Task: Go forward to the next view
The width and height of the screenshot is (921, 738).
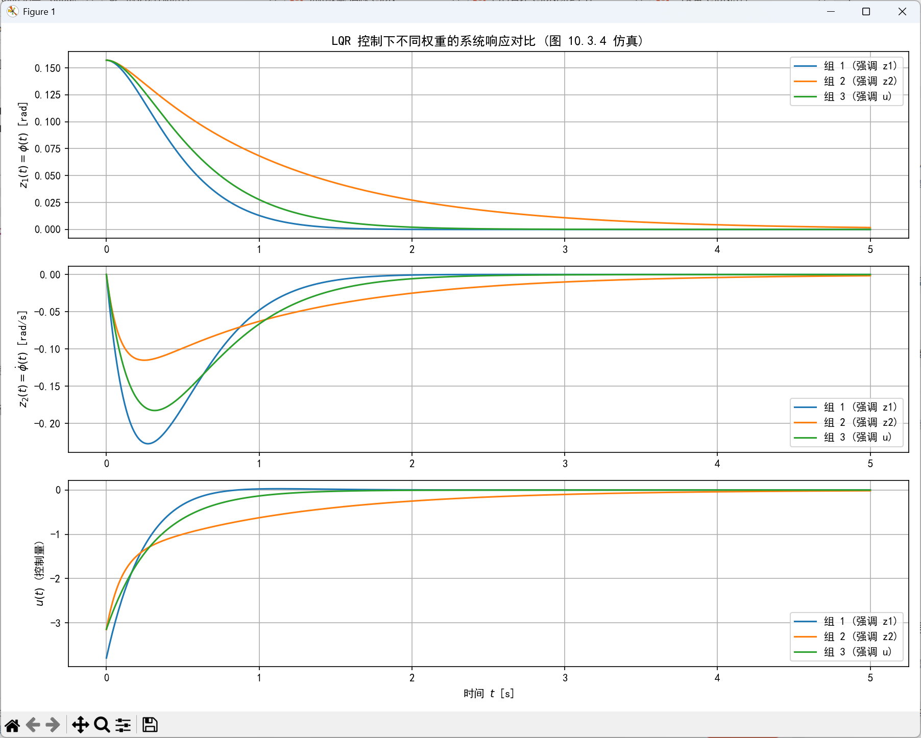Action: [53, 725]
